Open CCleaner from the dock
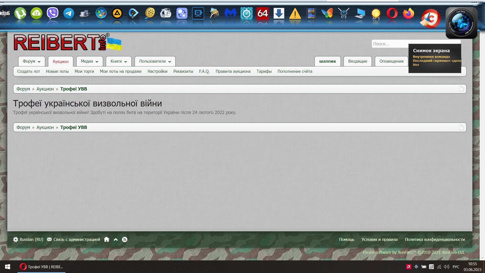 pos(431,18)
